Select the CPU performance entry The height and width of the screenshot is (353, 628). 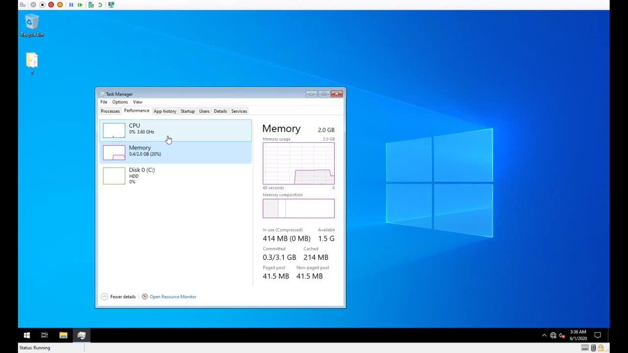[x=176, y=130]
